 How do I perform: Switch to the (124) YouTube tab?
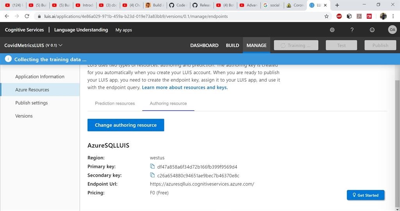(x=14, y=5)
